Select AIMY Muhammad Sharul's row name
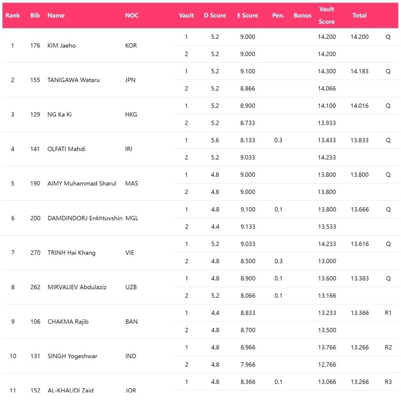 [x=81, y=184]
